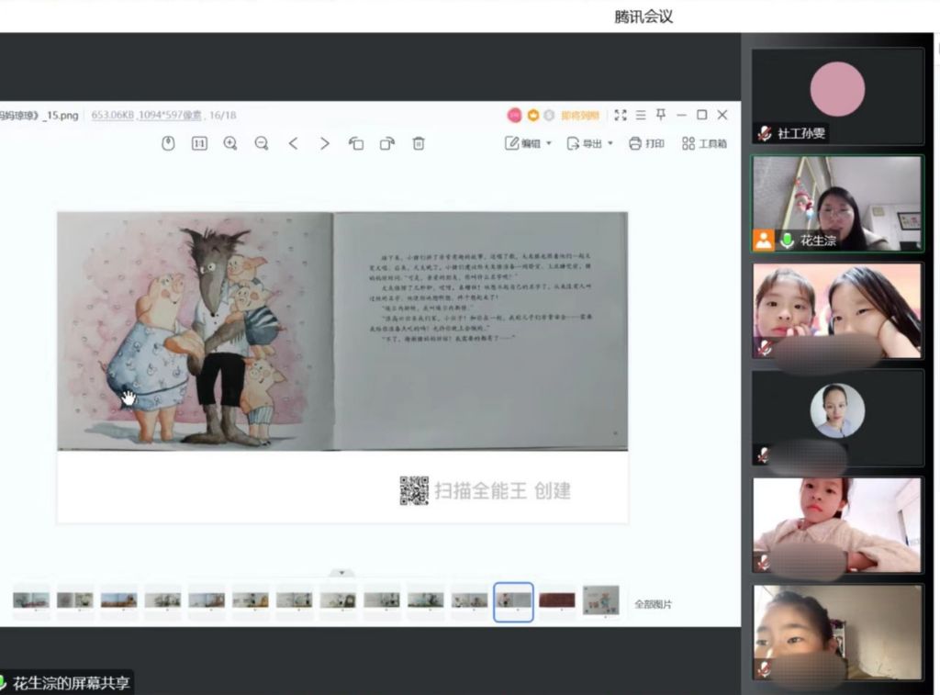Viewport: 940px width, 695px height.
Task: Expand the 导出 export dropdown
Action: (610, 144)
